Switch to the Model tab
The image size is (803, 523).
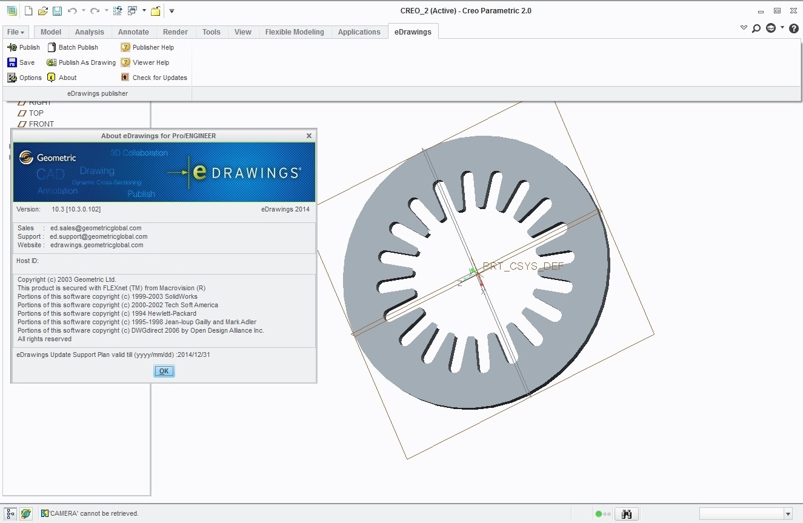pos(51,32)
